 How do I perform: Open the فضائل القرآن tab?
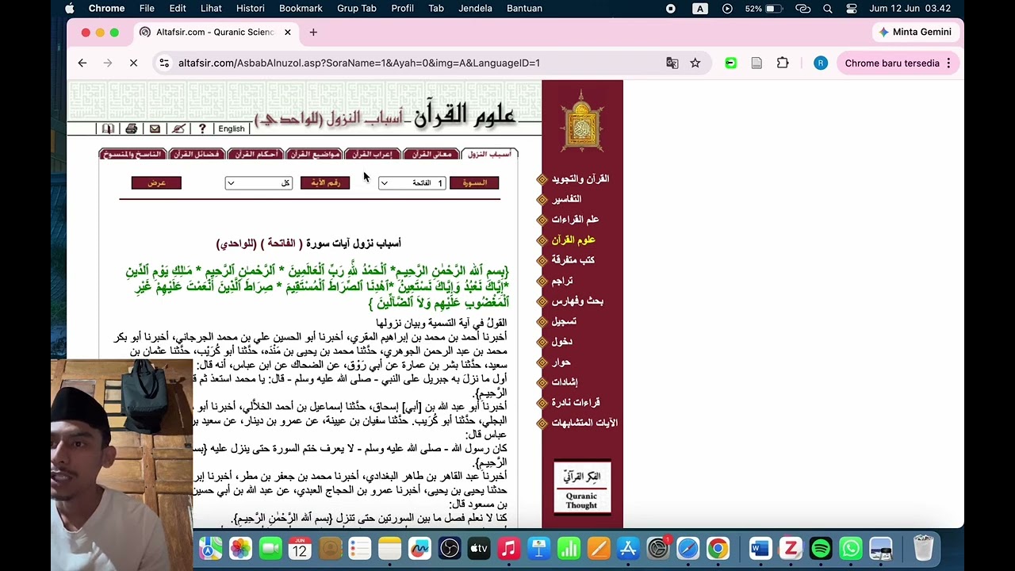tap(196, 154)
